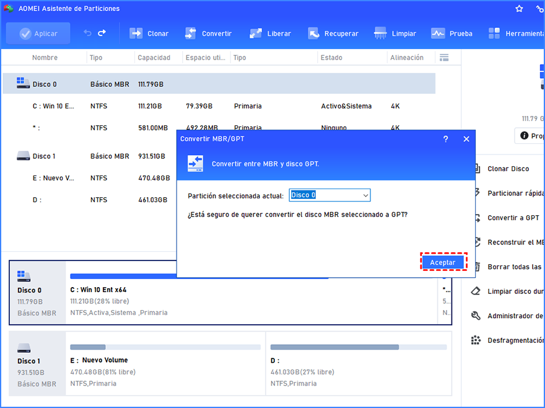Click the Aplicar button in the toolbar
This screenshot has width=545, height=408.
click(38, 33)
